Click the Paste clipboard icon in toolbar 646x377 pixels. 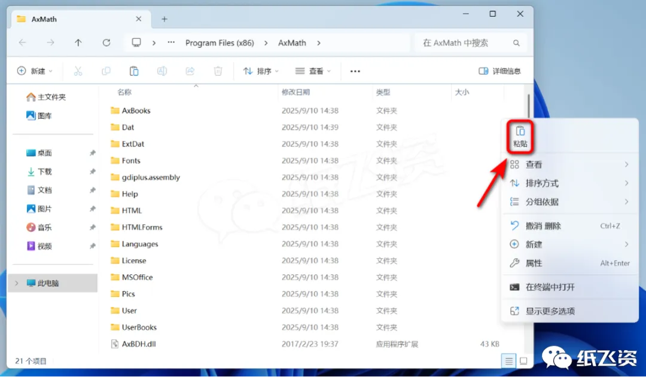[134, 71]
